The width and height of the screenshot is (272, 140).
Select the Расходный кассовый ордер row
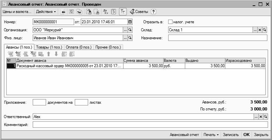[x=136, y=66]
